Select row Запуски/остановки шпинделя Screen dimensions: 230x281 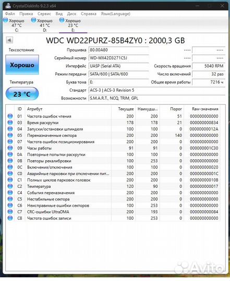113,129
